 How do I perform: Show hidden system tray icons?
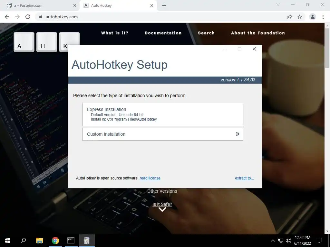273,241
